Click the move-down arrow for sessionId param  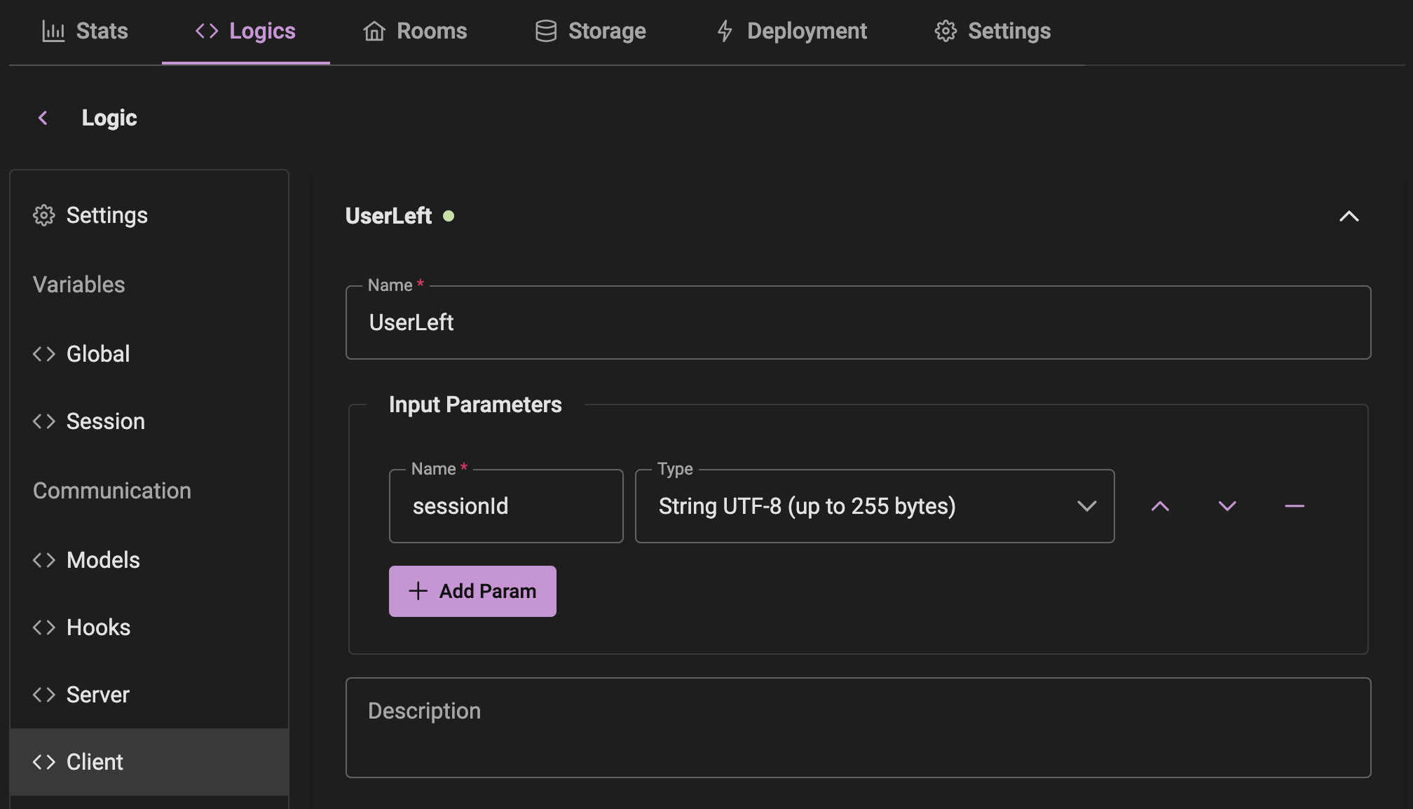tap(1227, 505)
